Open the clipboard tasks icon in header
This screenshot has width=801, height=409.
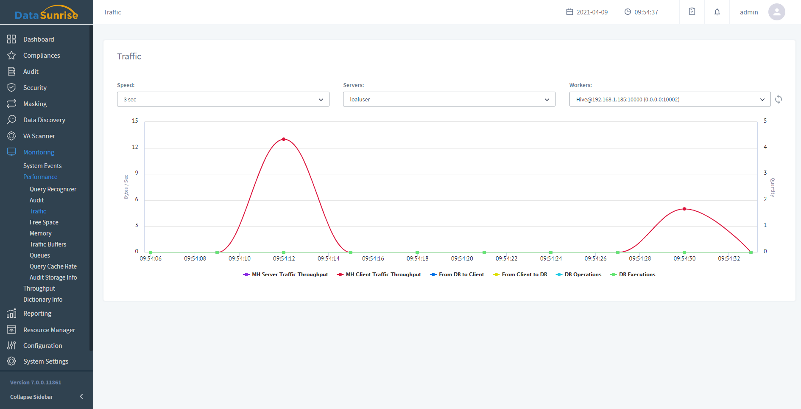692,12
